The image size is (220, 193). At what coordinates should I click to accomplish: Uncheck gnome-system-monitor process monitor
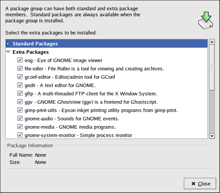click(x=20, y=135)
